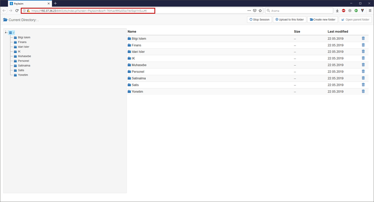Select Finans in the folder tree
This screenshot has height=202, width=374.
tap(22, 42)
